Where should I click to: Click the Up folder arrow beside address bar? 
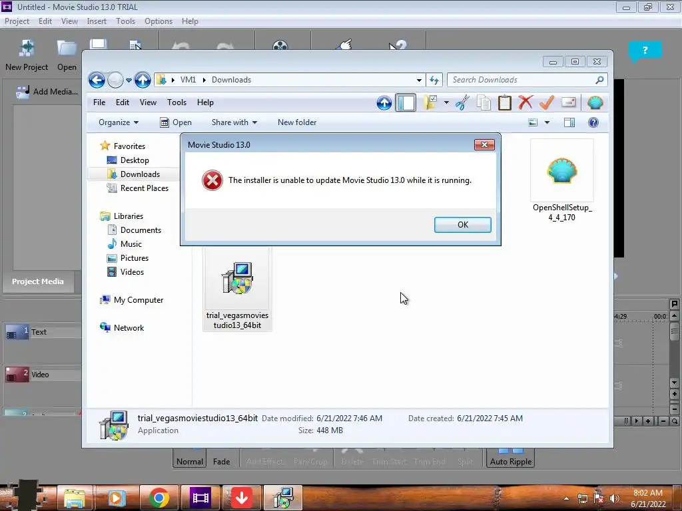[x=143, y=80]
